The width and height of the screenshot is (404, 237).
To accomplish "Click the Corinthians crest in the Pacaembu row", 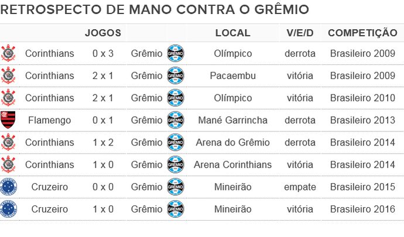I will point(8,76).
